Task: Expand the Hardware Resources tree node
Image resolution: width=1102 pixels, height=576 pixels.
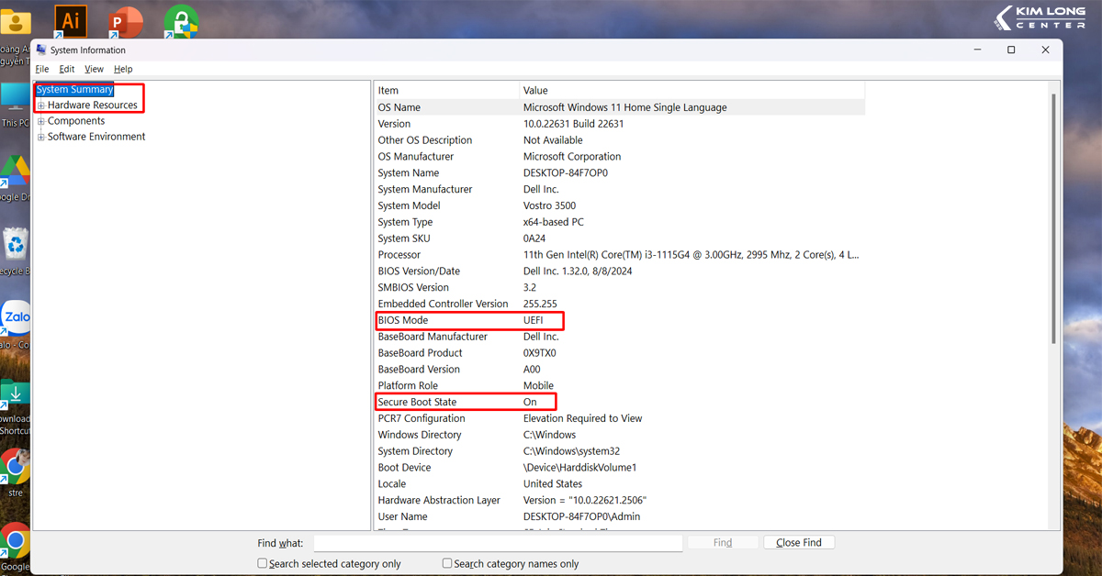Action: [x=41, y=105]
